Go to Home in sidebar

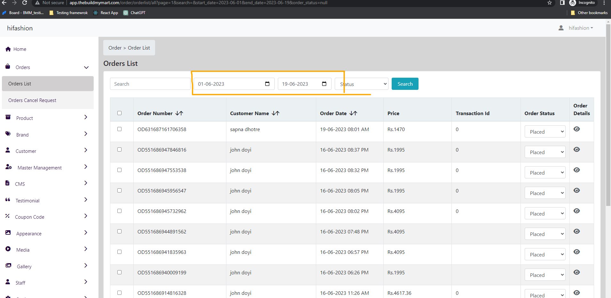tap(20, 49)
